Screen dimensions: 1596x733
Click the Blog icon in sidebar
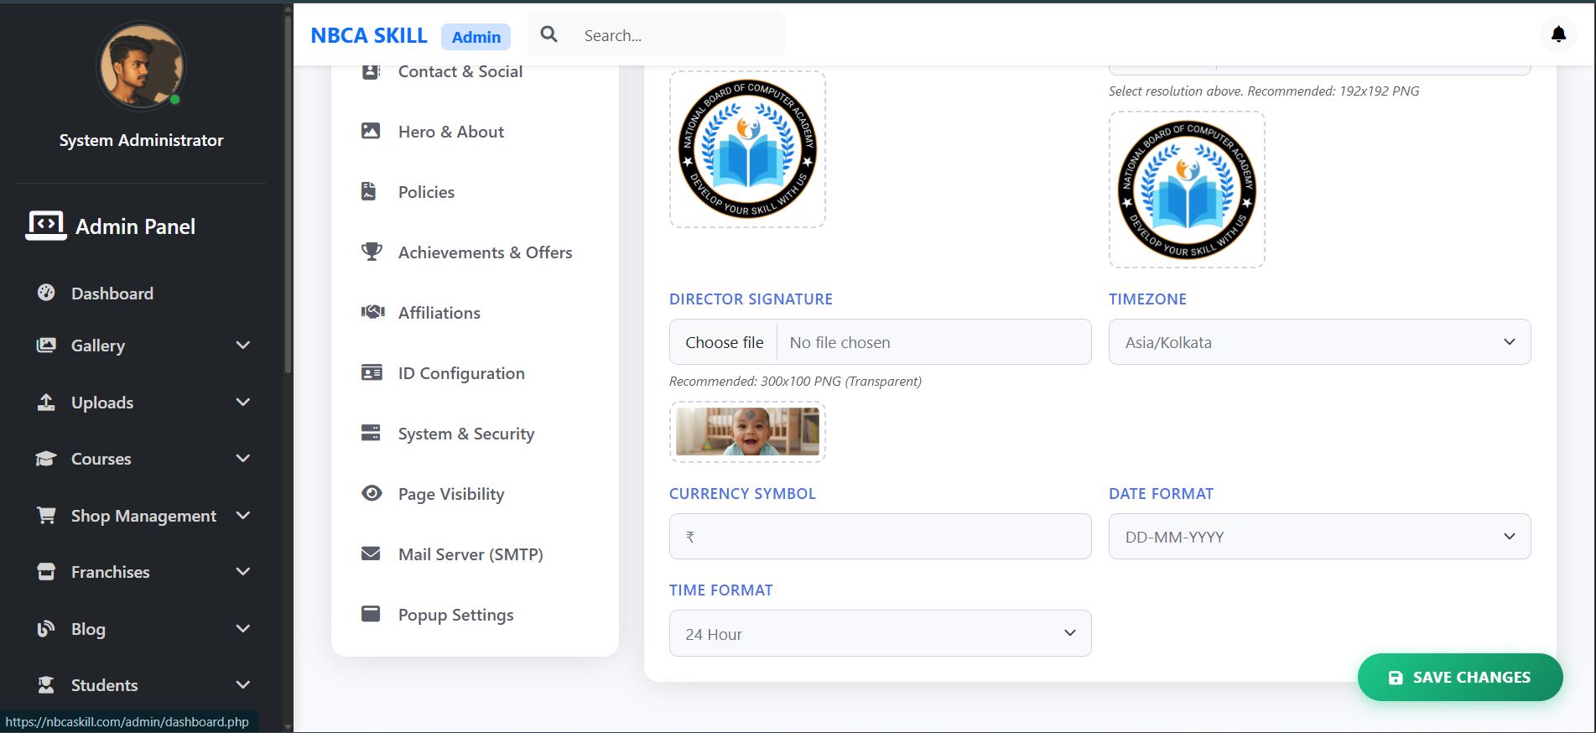(46, 628)
